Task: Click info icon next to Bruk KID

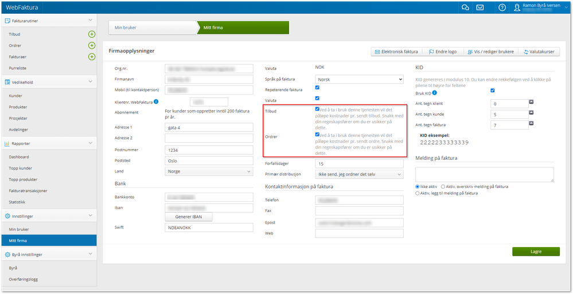Action: [x=435, y=93]
